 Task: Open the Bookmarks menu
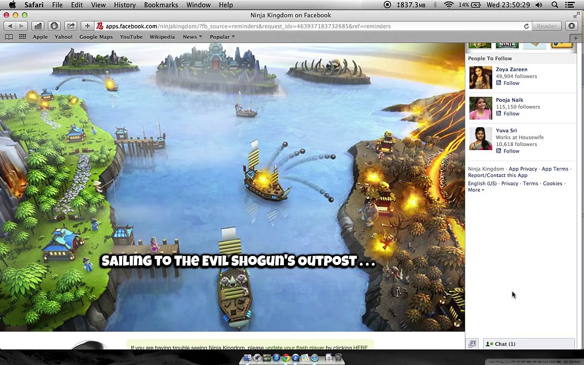[x=161, y=5]
